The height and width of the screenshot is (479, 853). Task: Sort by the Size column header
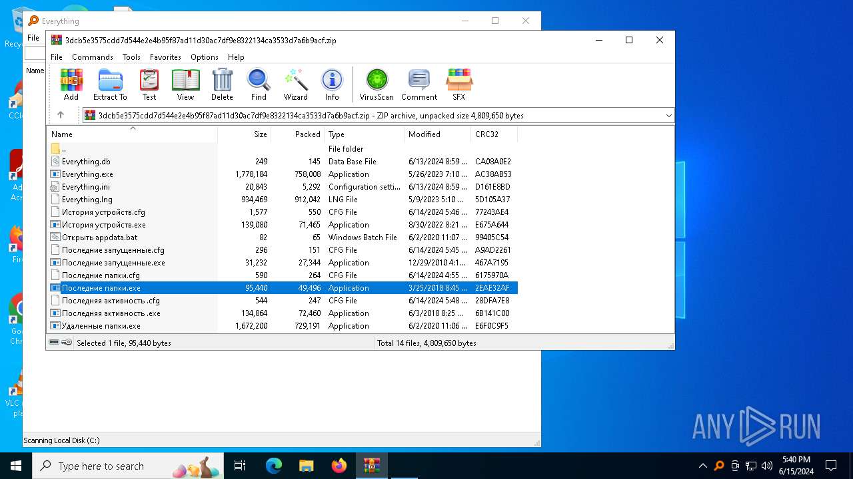pos(245,134)
